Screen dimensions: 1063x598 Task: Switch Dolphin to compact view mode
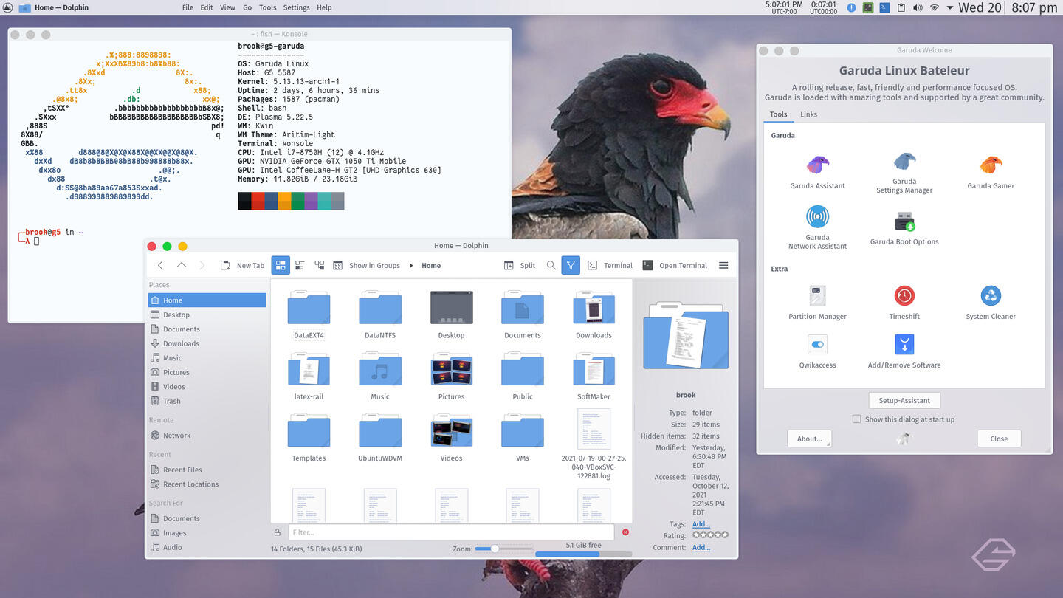coord(300,265)
